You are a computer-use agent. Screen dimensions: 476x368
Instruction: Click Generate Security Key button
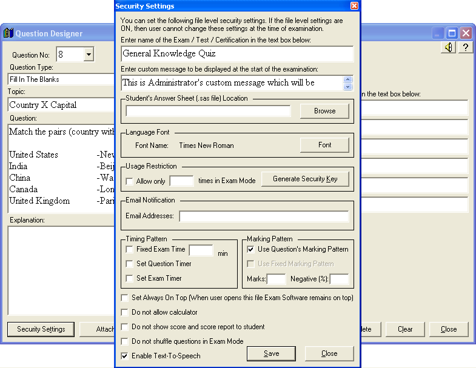tap(305, 179)
